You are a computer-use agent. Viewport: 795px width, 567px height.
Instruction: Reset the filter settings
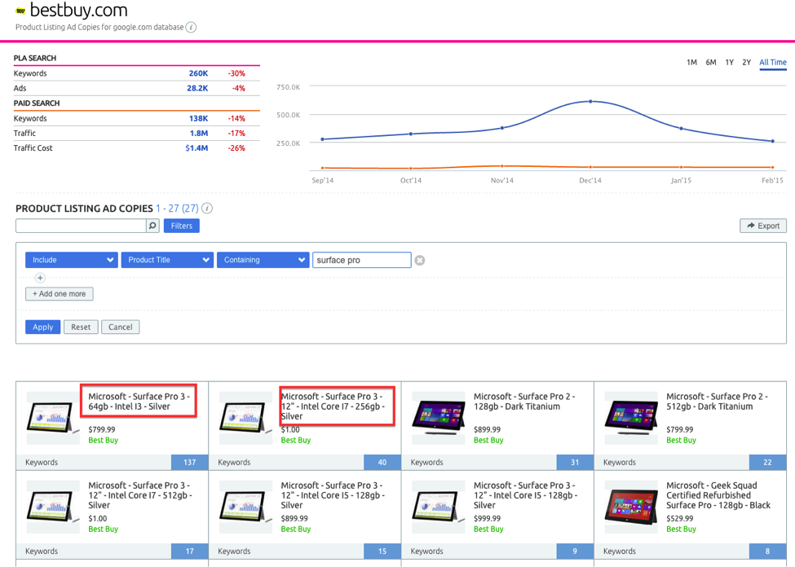[x=81, y=327]
